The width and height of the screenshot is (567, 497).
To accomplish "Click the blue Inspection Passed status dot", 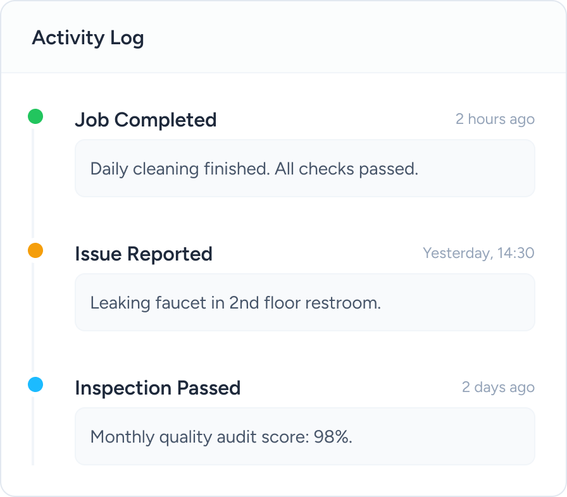I will [x=35, y=384].
